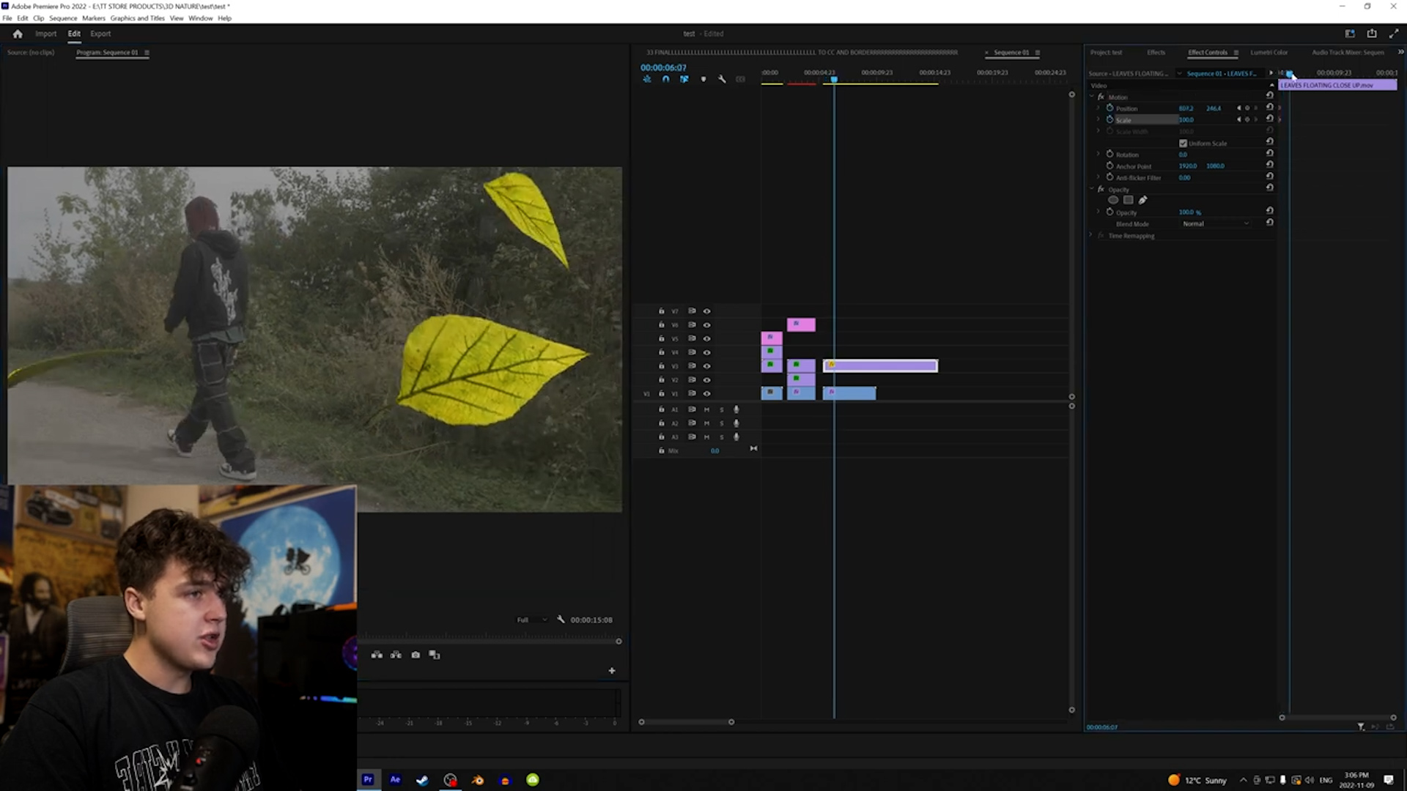Expand the Anti-flicker Filter property
The image size is (1407, 791).
1098,177
